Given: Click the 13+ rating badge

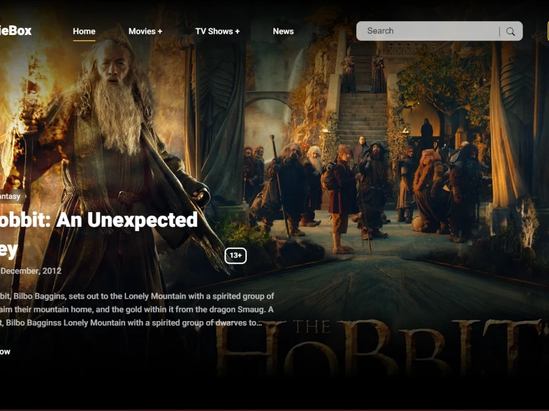Looking at the screenshot, I should [x=236, y=255].
